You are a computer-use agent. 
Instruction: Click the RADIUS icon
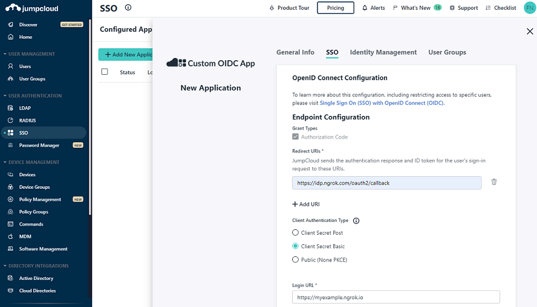pyautogui.click(x=11, y=120)
